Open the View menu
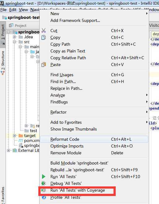This screenshot has height=204, width=159. coord(23,10)
